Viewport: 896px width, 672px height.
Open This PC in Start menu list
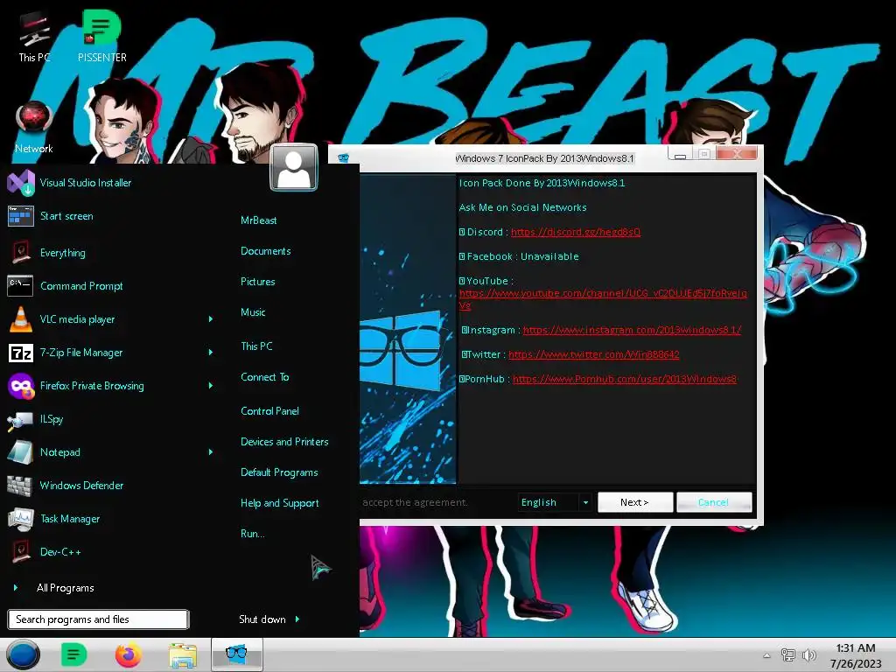coord(256,346)
